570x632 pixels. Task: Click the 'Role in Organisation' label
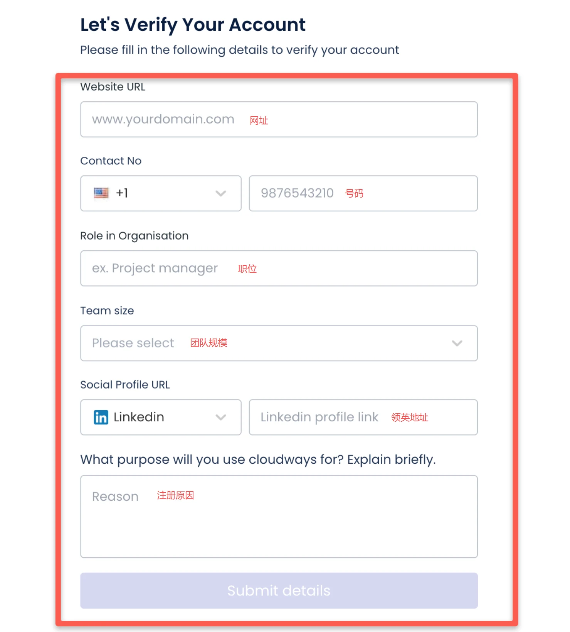click(134, 236)
